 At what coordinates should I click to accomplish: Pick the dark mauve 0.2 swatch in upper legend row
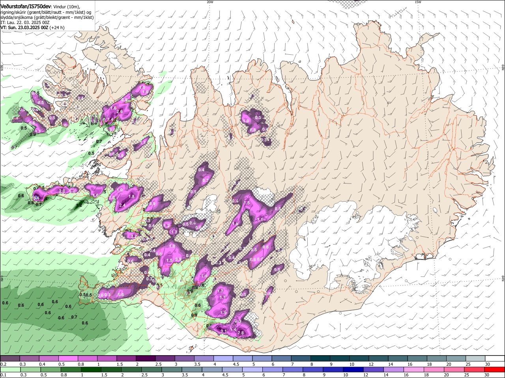coord(10,359)
